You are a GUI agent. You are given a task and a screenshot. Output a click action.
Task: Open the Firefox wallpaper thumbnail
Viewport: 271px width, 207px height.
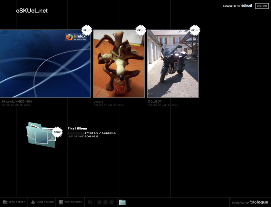(x=45, y=64)
